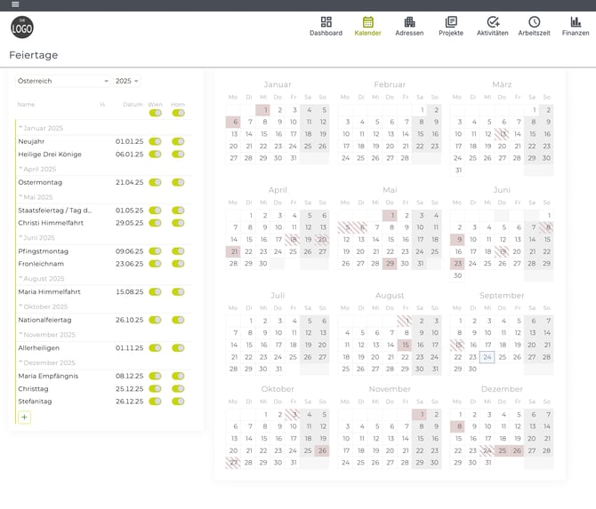
Task: Open the Österreich country dropdown
Action: pyautogui.click(x=62, y=81)
